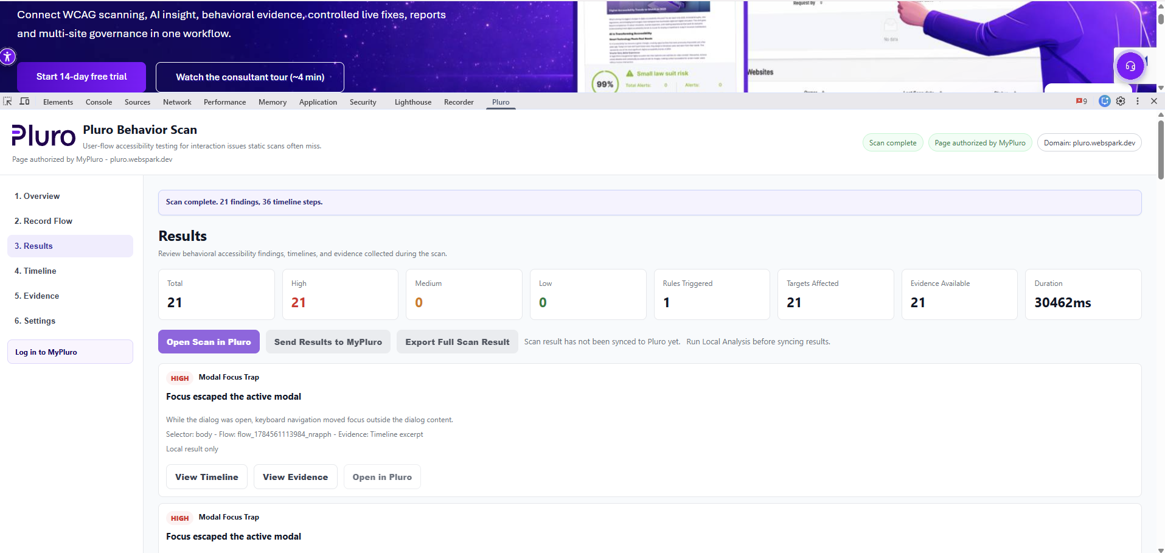Click Open in Pluro on the first finding
This screenshot has height=553, width=1165.
382,477
